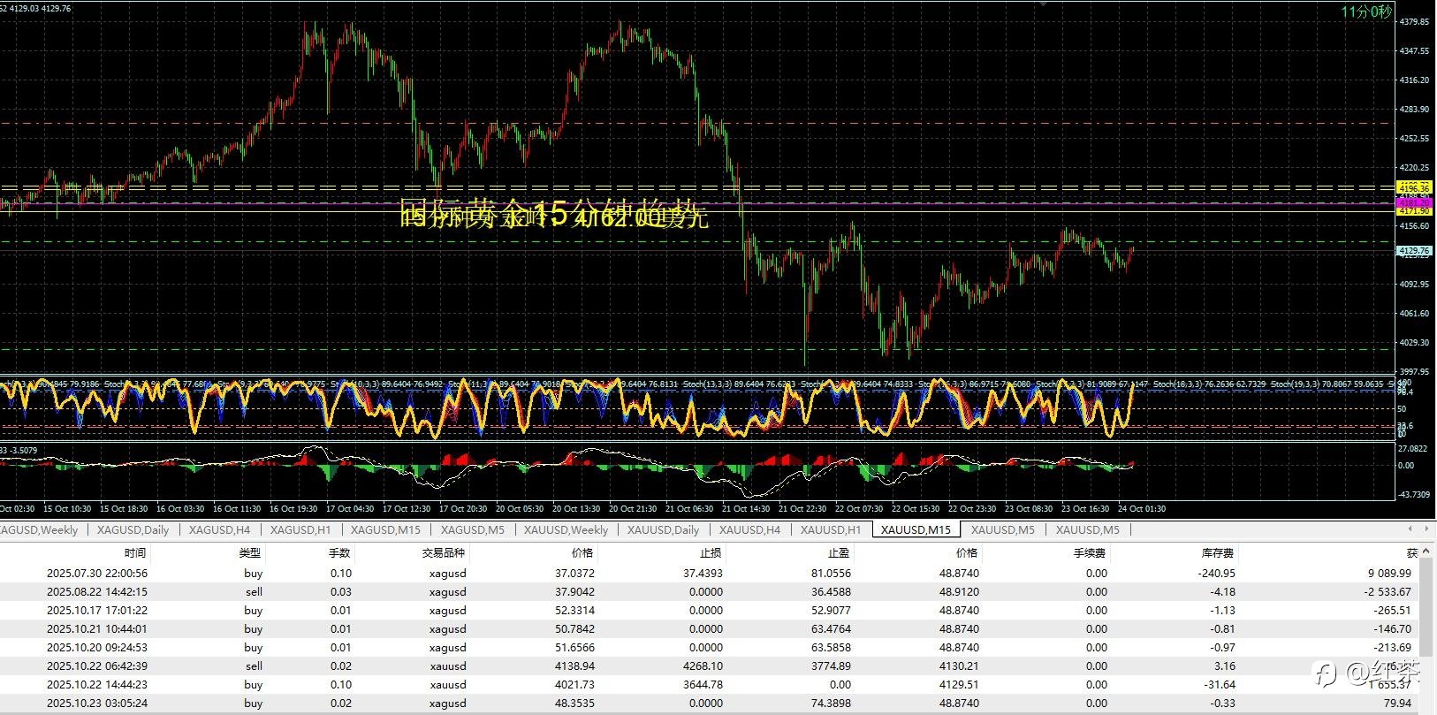Switch to the XAUUSD,Weekly chart tab
The image size is (1437, 715).
[x=566, y=529]
